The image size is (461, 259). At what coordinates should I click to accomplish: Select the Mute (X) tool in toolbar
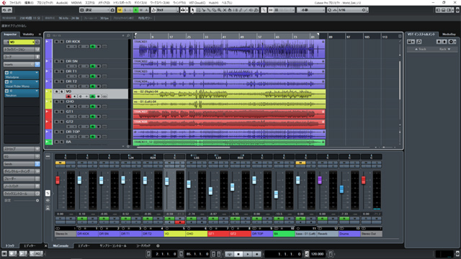(x=225, y=10)
